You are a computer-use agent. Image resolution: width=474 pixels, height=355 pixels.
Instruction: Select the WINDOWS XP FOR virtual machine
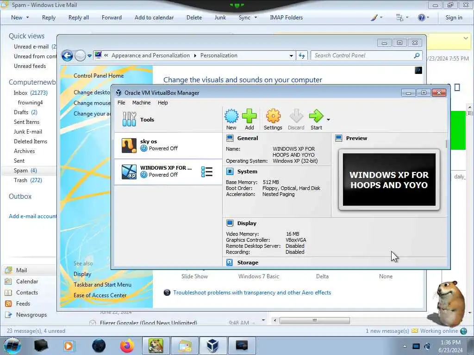[x=168, y=171]
